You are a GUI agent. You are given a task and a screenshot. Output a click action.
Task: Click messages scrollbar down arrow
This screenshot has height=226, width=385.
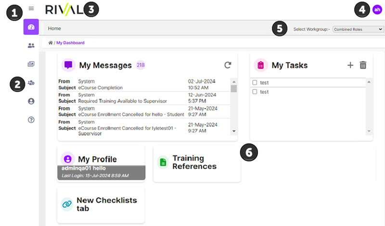point(234,131)
